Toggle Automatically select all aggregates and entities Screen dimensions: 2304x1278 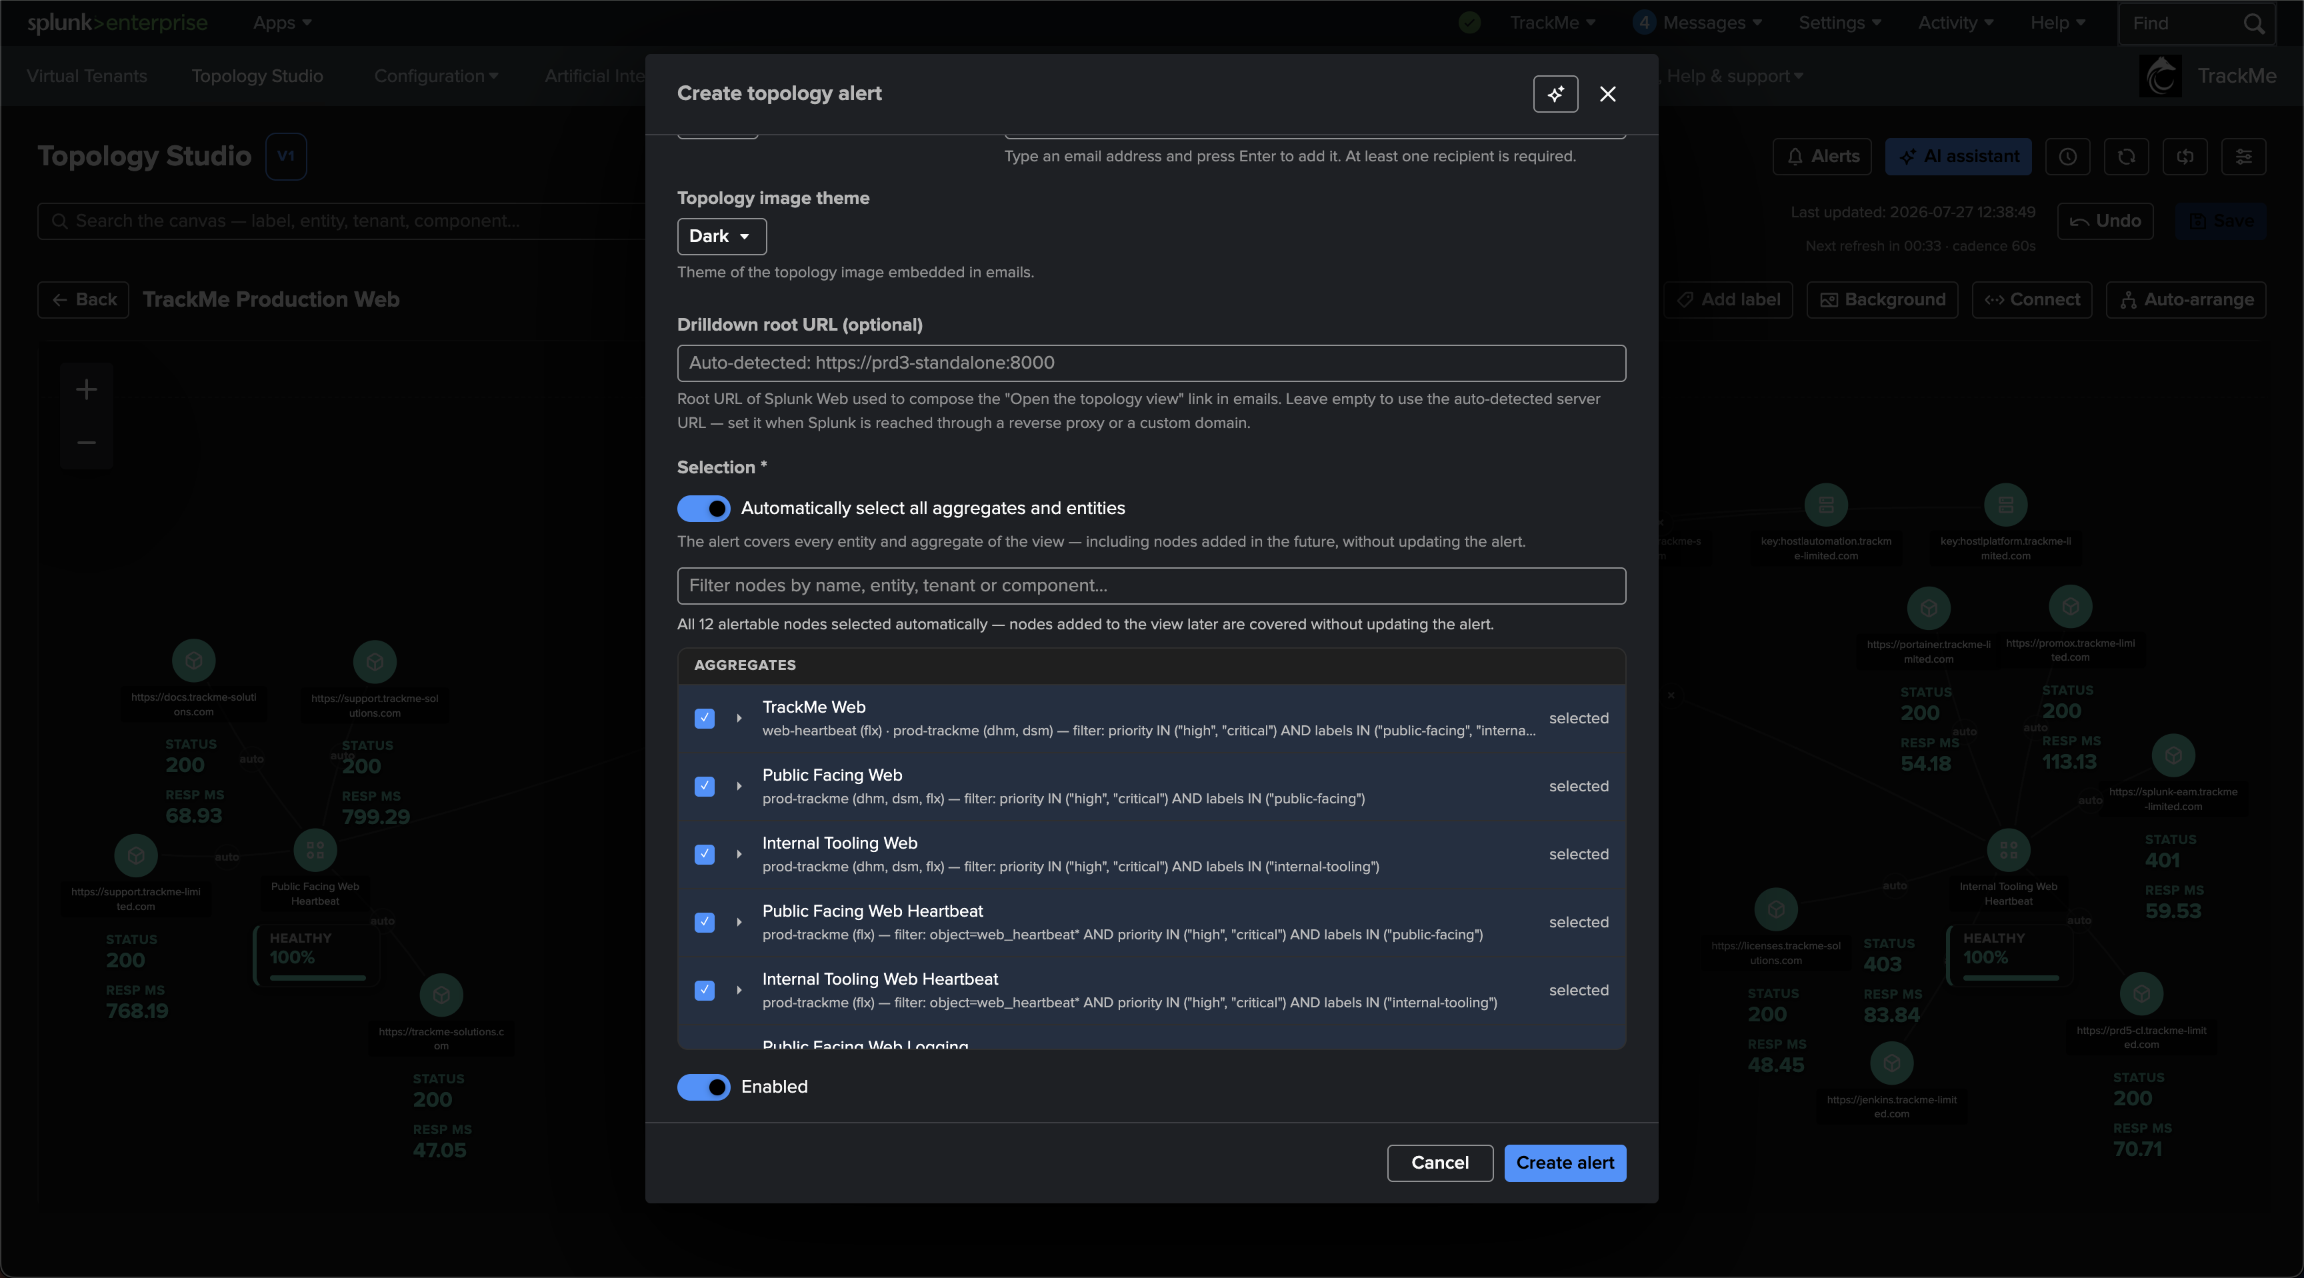pyautogui.click(x=703, y=509)
